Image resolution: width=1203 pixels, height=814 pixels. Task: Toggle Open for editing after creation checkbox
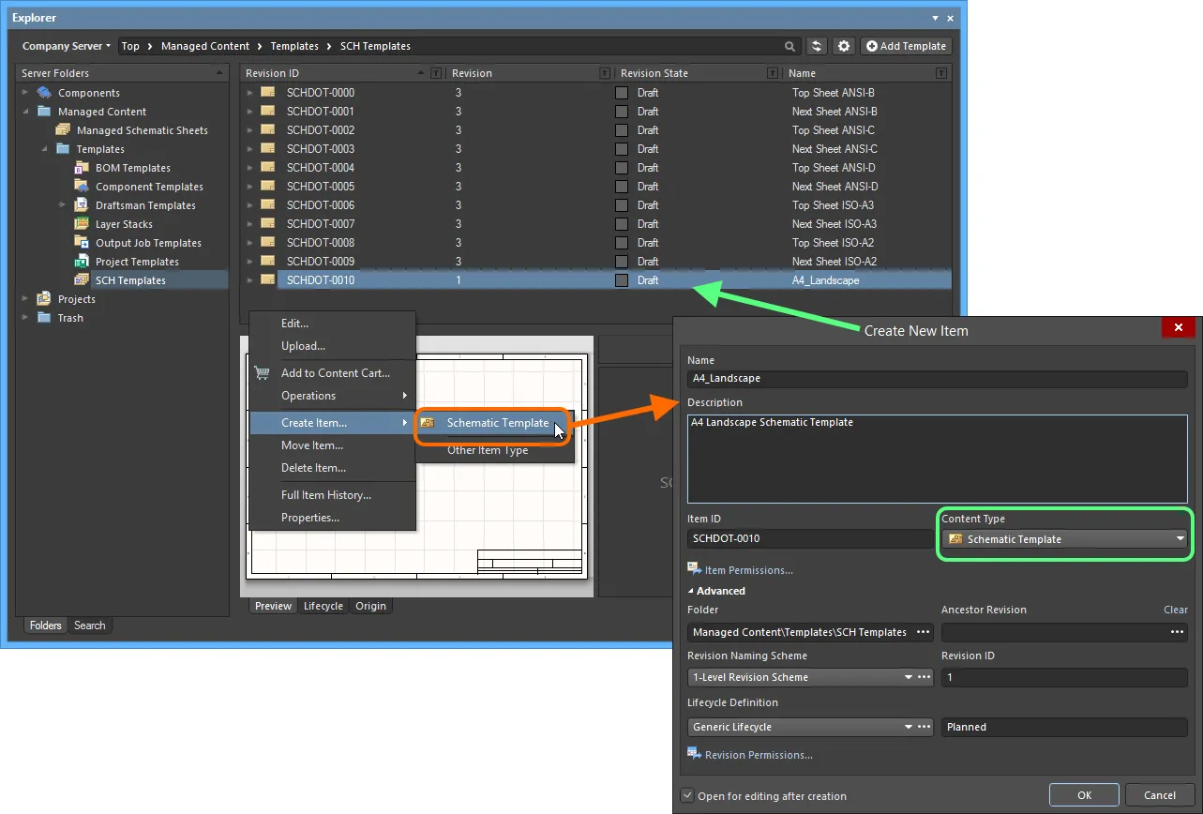pos(688,795)
